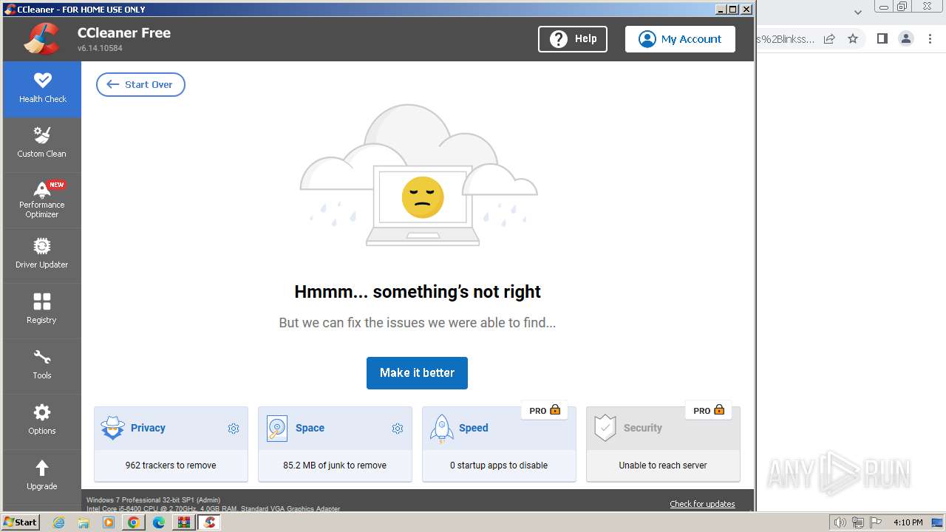This screenshot has height=532, width=946.
Task: Open Privacy settings gear icon
Action: click(x=234, y=429)
